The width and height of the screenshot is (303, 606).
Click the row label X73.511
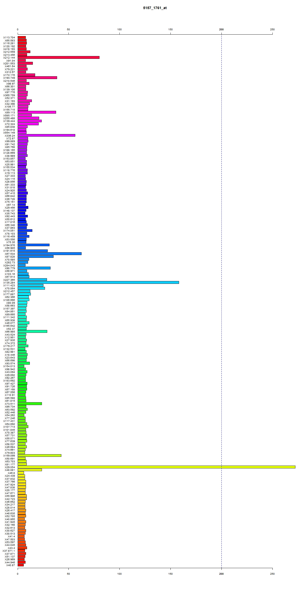pyautogui.click(x=10, y=404)
